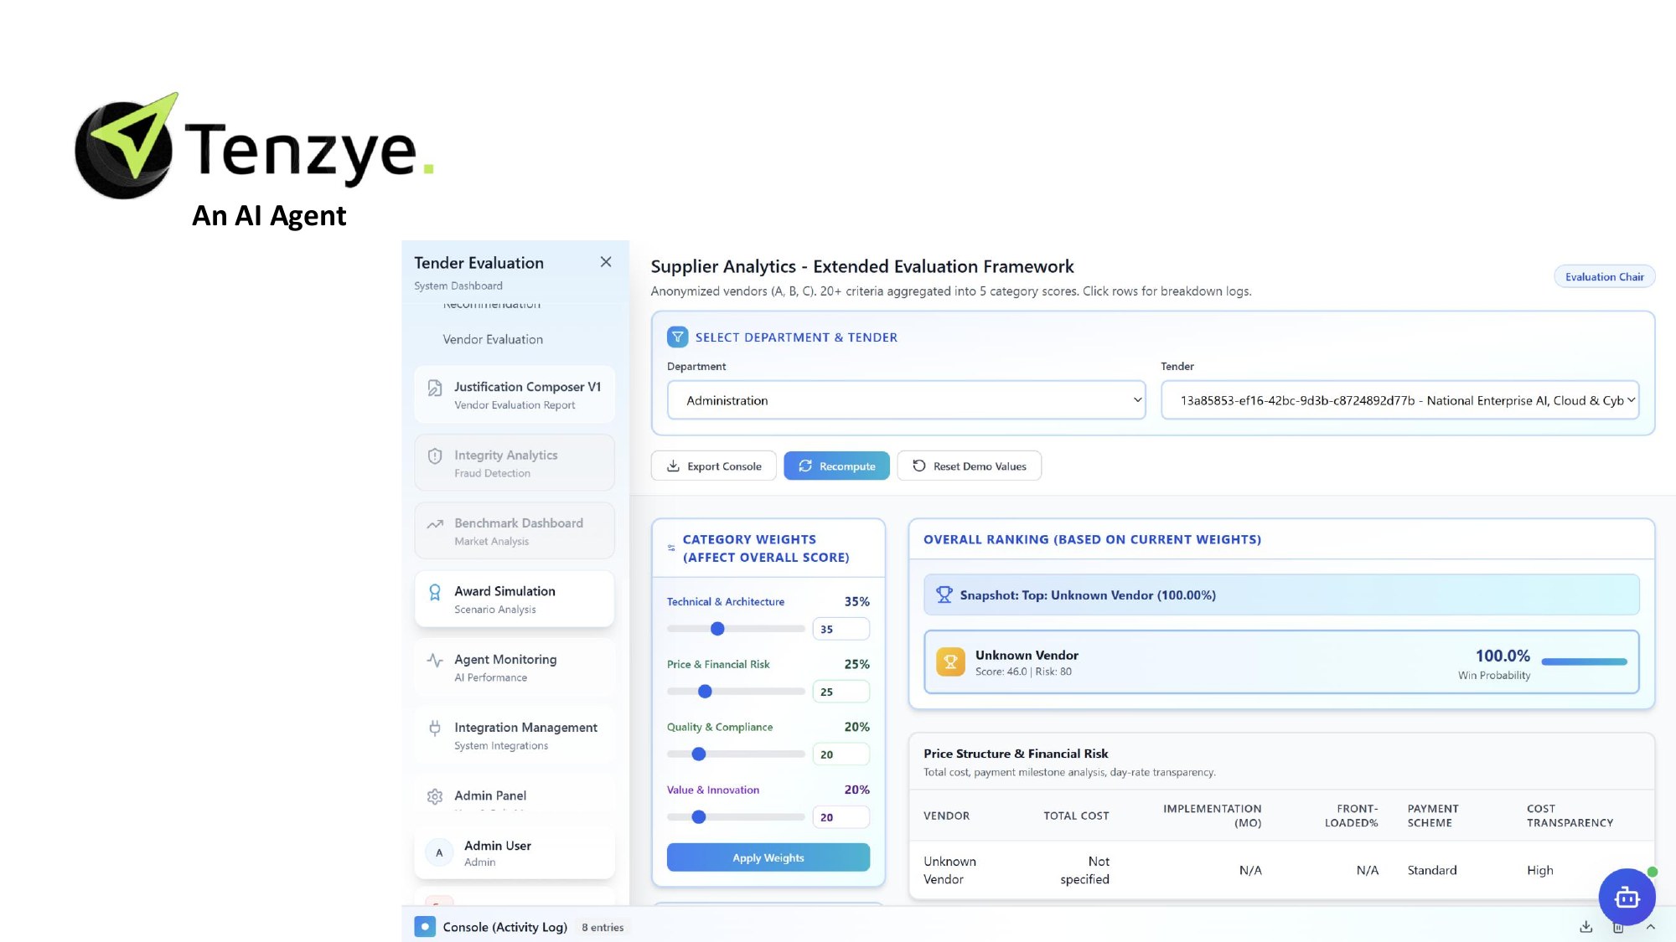This screenshot has width=1676, height=942.
Task: Click the Quality & Compliance value field
Action: pos(841,754)
